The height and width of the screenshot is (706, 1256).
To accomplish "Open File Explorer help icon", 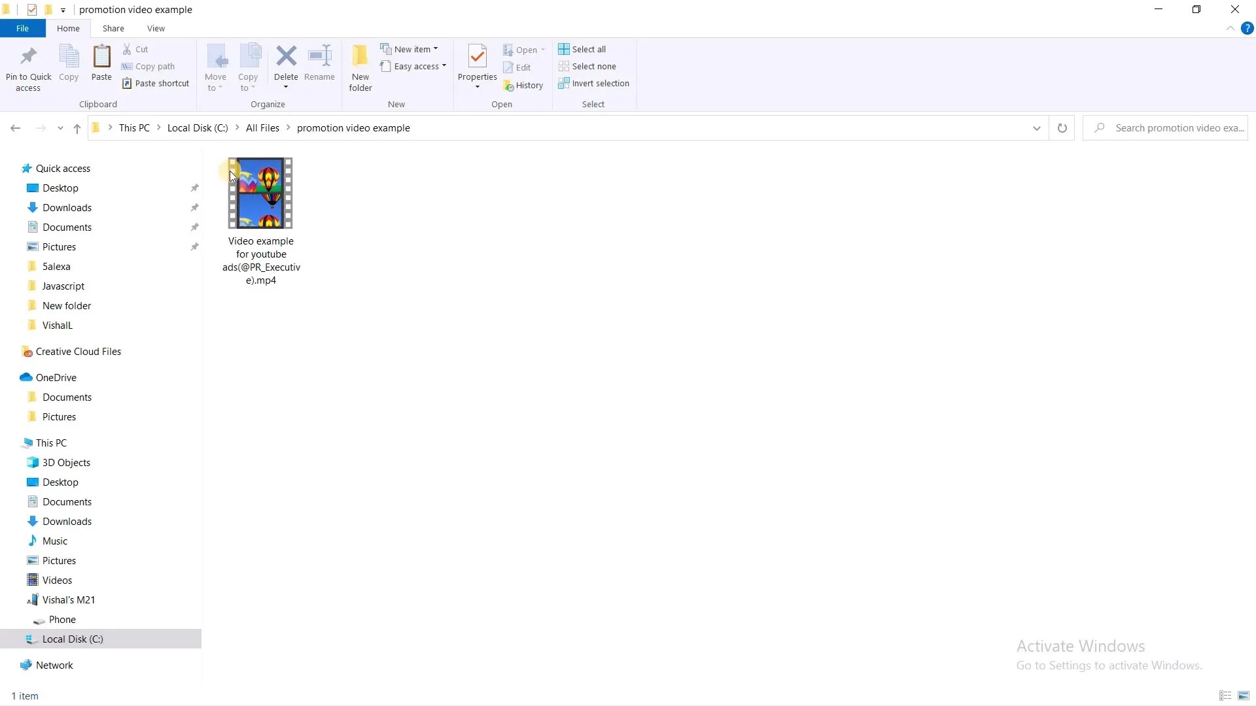I will (x=1247, y=28).
